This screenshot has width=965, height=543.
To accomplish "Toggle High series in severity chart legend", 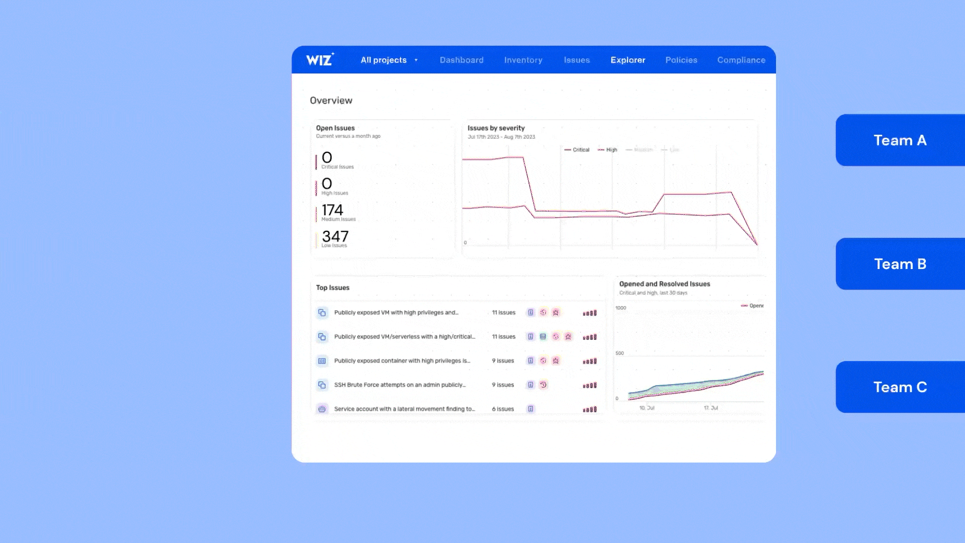I will click(608, 150).
